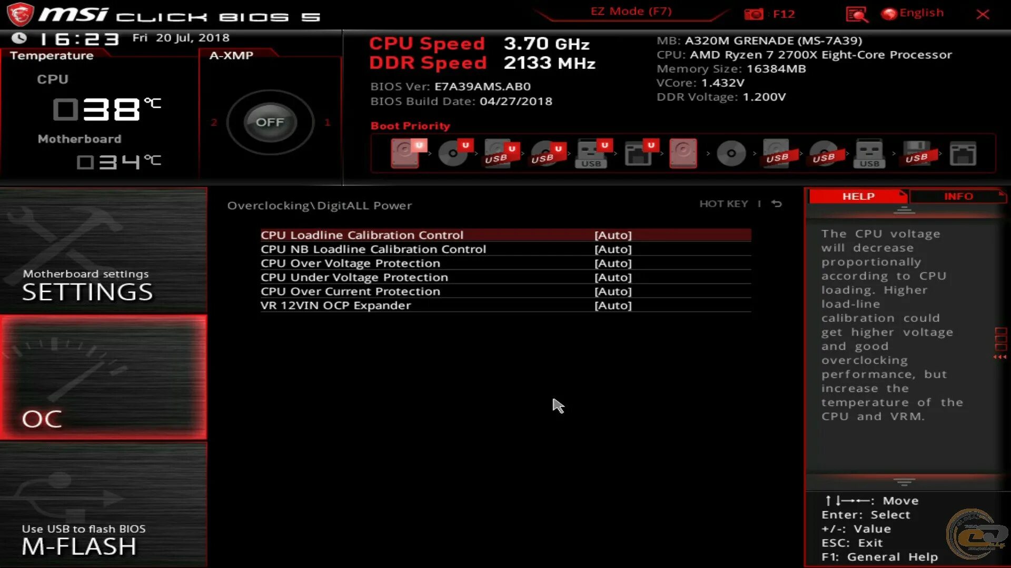Viewport: 1011px width, 568px height.
Task: Toggle the A-XMP switch OFF
Action: click(270, 122)
